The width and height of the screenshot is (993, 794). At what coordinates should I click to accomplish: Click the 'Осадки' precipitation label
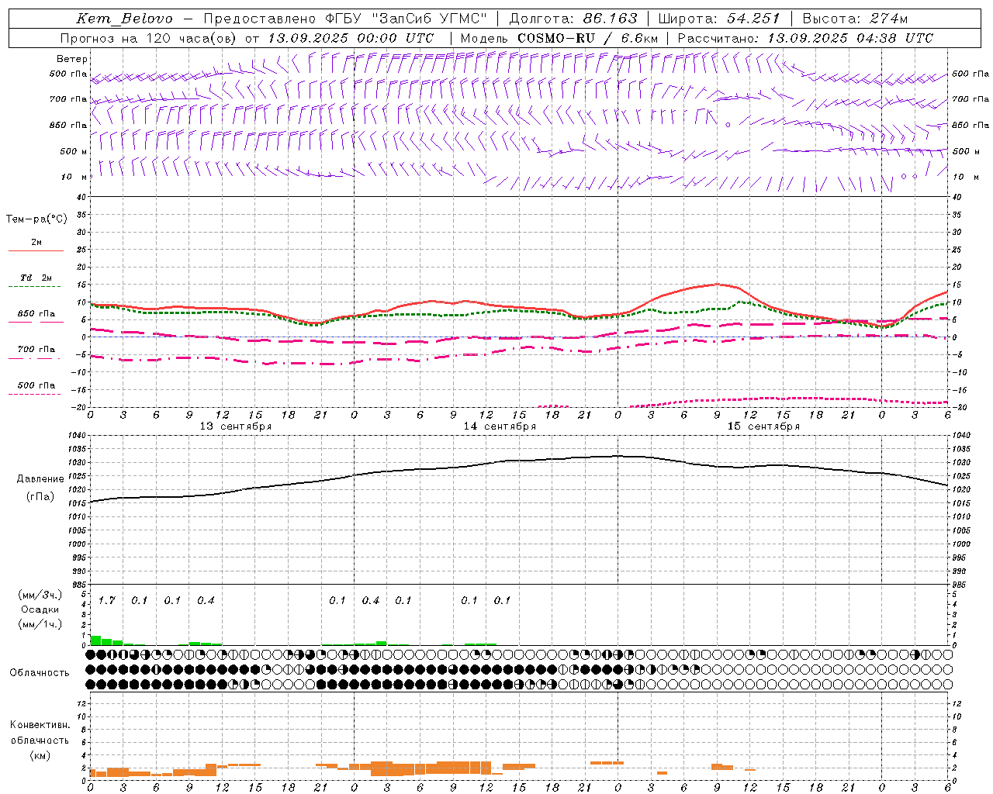40,609
